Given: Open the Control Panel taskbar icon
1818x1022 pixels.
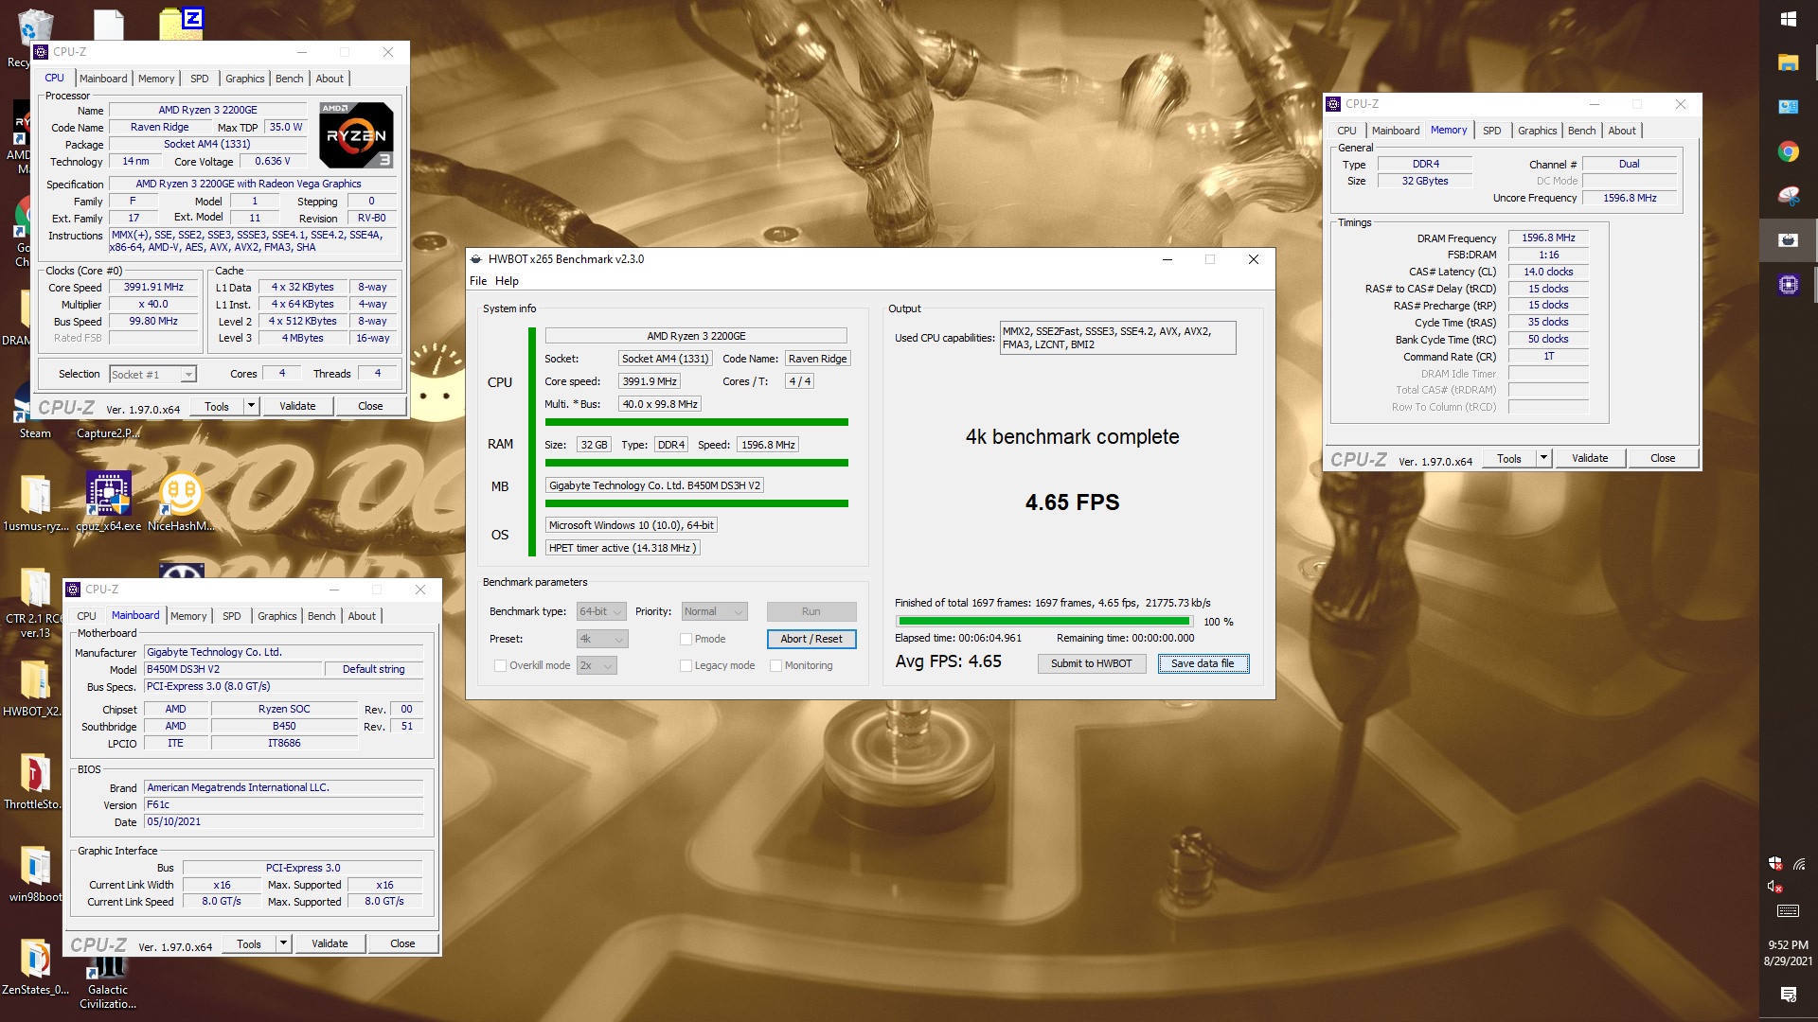Looking at the screenshot, I should 1788,107.
